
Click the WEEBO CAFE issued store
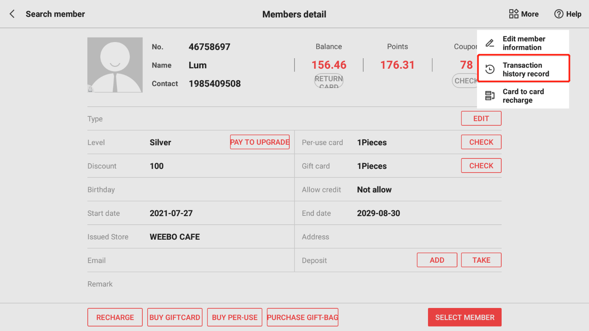pyautogui.click(x=175, y=237)
